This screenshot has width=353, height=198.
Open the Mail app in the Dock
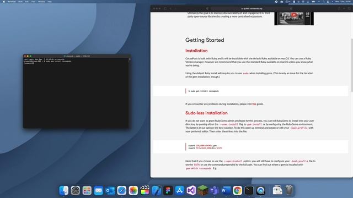[99, 191]
